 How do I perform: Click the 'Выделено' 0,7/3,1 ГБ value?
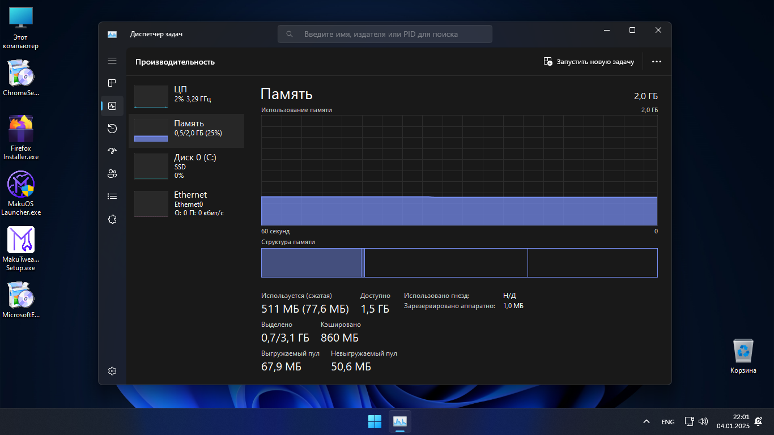[x=285, y=338]
